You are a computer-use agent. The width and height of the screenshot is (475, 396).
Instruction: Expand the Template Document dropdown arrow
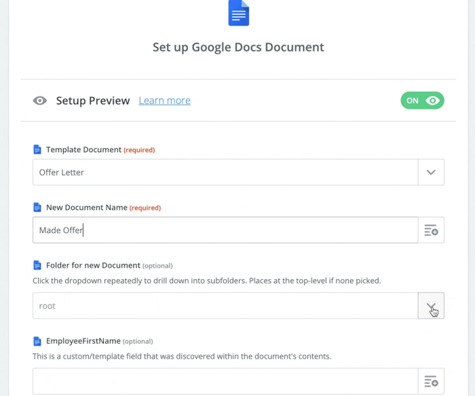tap(431, 173)
